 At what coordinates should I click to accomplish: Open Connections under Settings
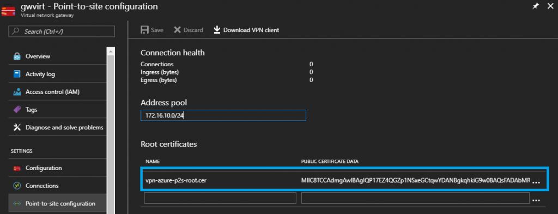57,186
